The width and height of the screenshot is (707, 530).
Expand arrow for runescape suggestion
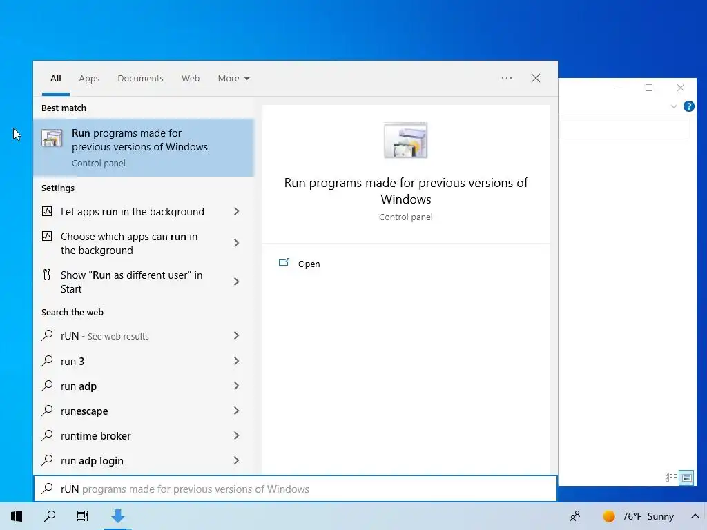click(236, 411)
